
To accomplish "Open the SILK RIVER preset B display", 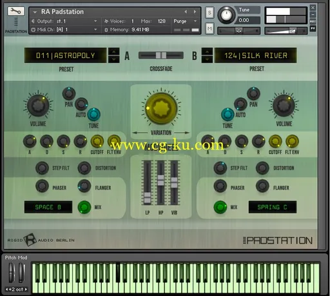I will 255,55.
